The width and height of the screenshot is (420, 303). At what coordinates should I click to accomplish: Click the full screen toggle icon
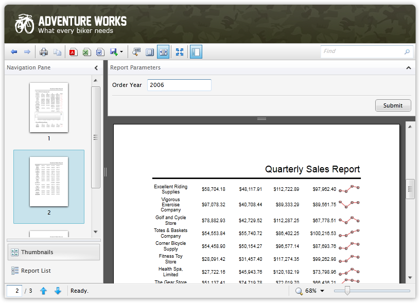click(x=180, y=52)
